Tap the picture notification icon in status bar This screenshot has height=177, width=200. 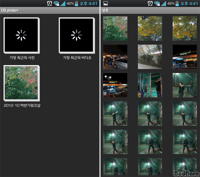coord(105,3)
